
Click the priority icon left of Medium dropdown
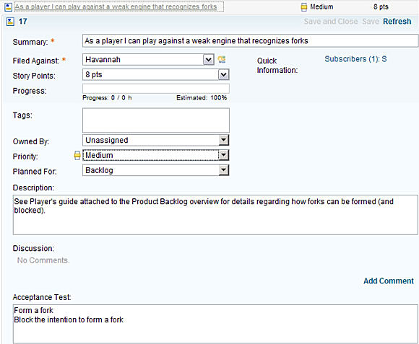pos(77,155)
